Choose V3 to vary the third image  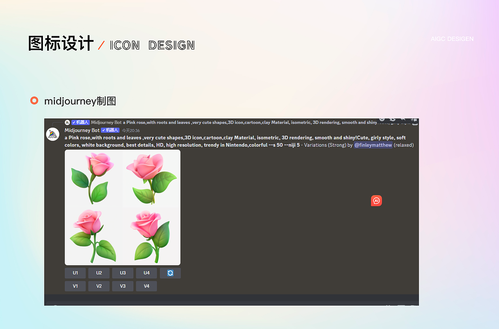pyautogui.click(x=123, y=286)
